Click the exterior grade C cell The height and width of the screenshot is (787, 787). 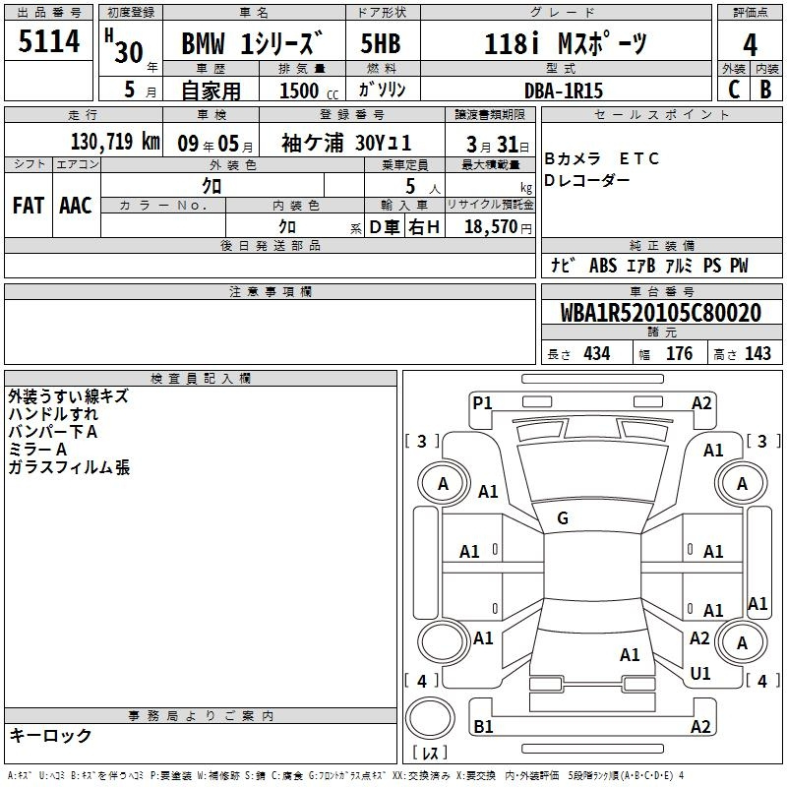coord(733,89)
